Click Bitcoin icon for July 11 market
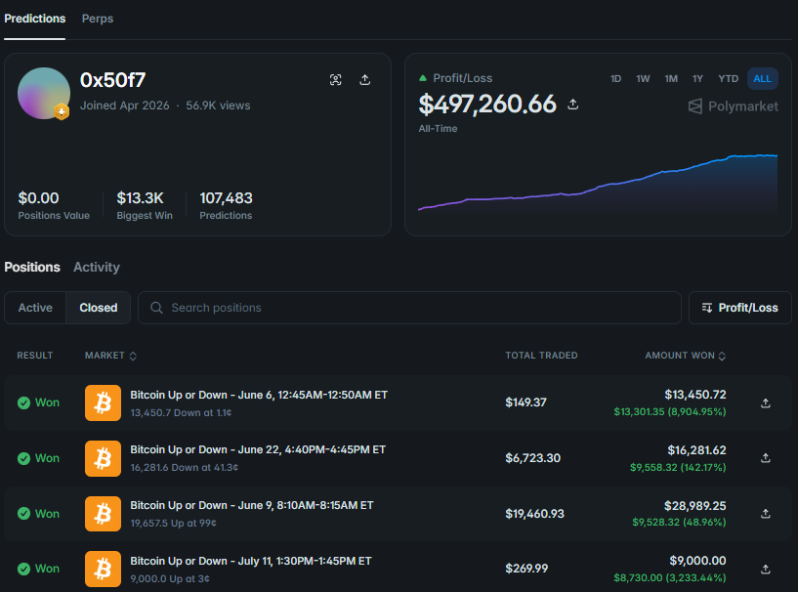 (x=103, y=569)
